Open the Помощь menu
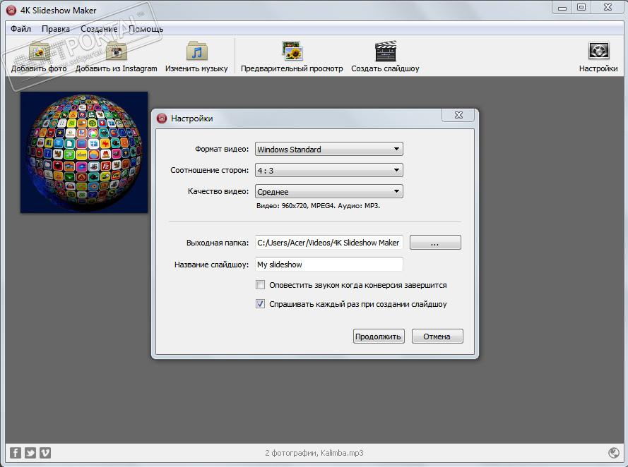 pyautogui.click(x=146, y=29)
